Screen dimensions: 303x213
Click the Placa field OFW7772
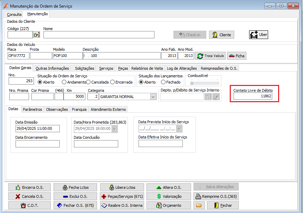tap(18, 56)
